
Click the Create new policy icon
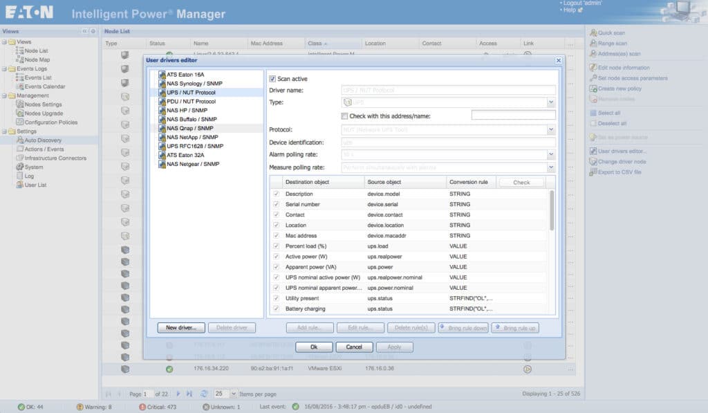[593, 89]
